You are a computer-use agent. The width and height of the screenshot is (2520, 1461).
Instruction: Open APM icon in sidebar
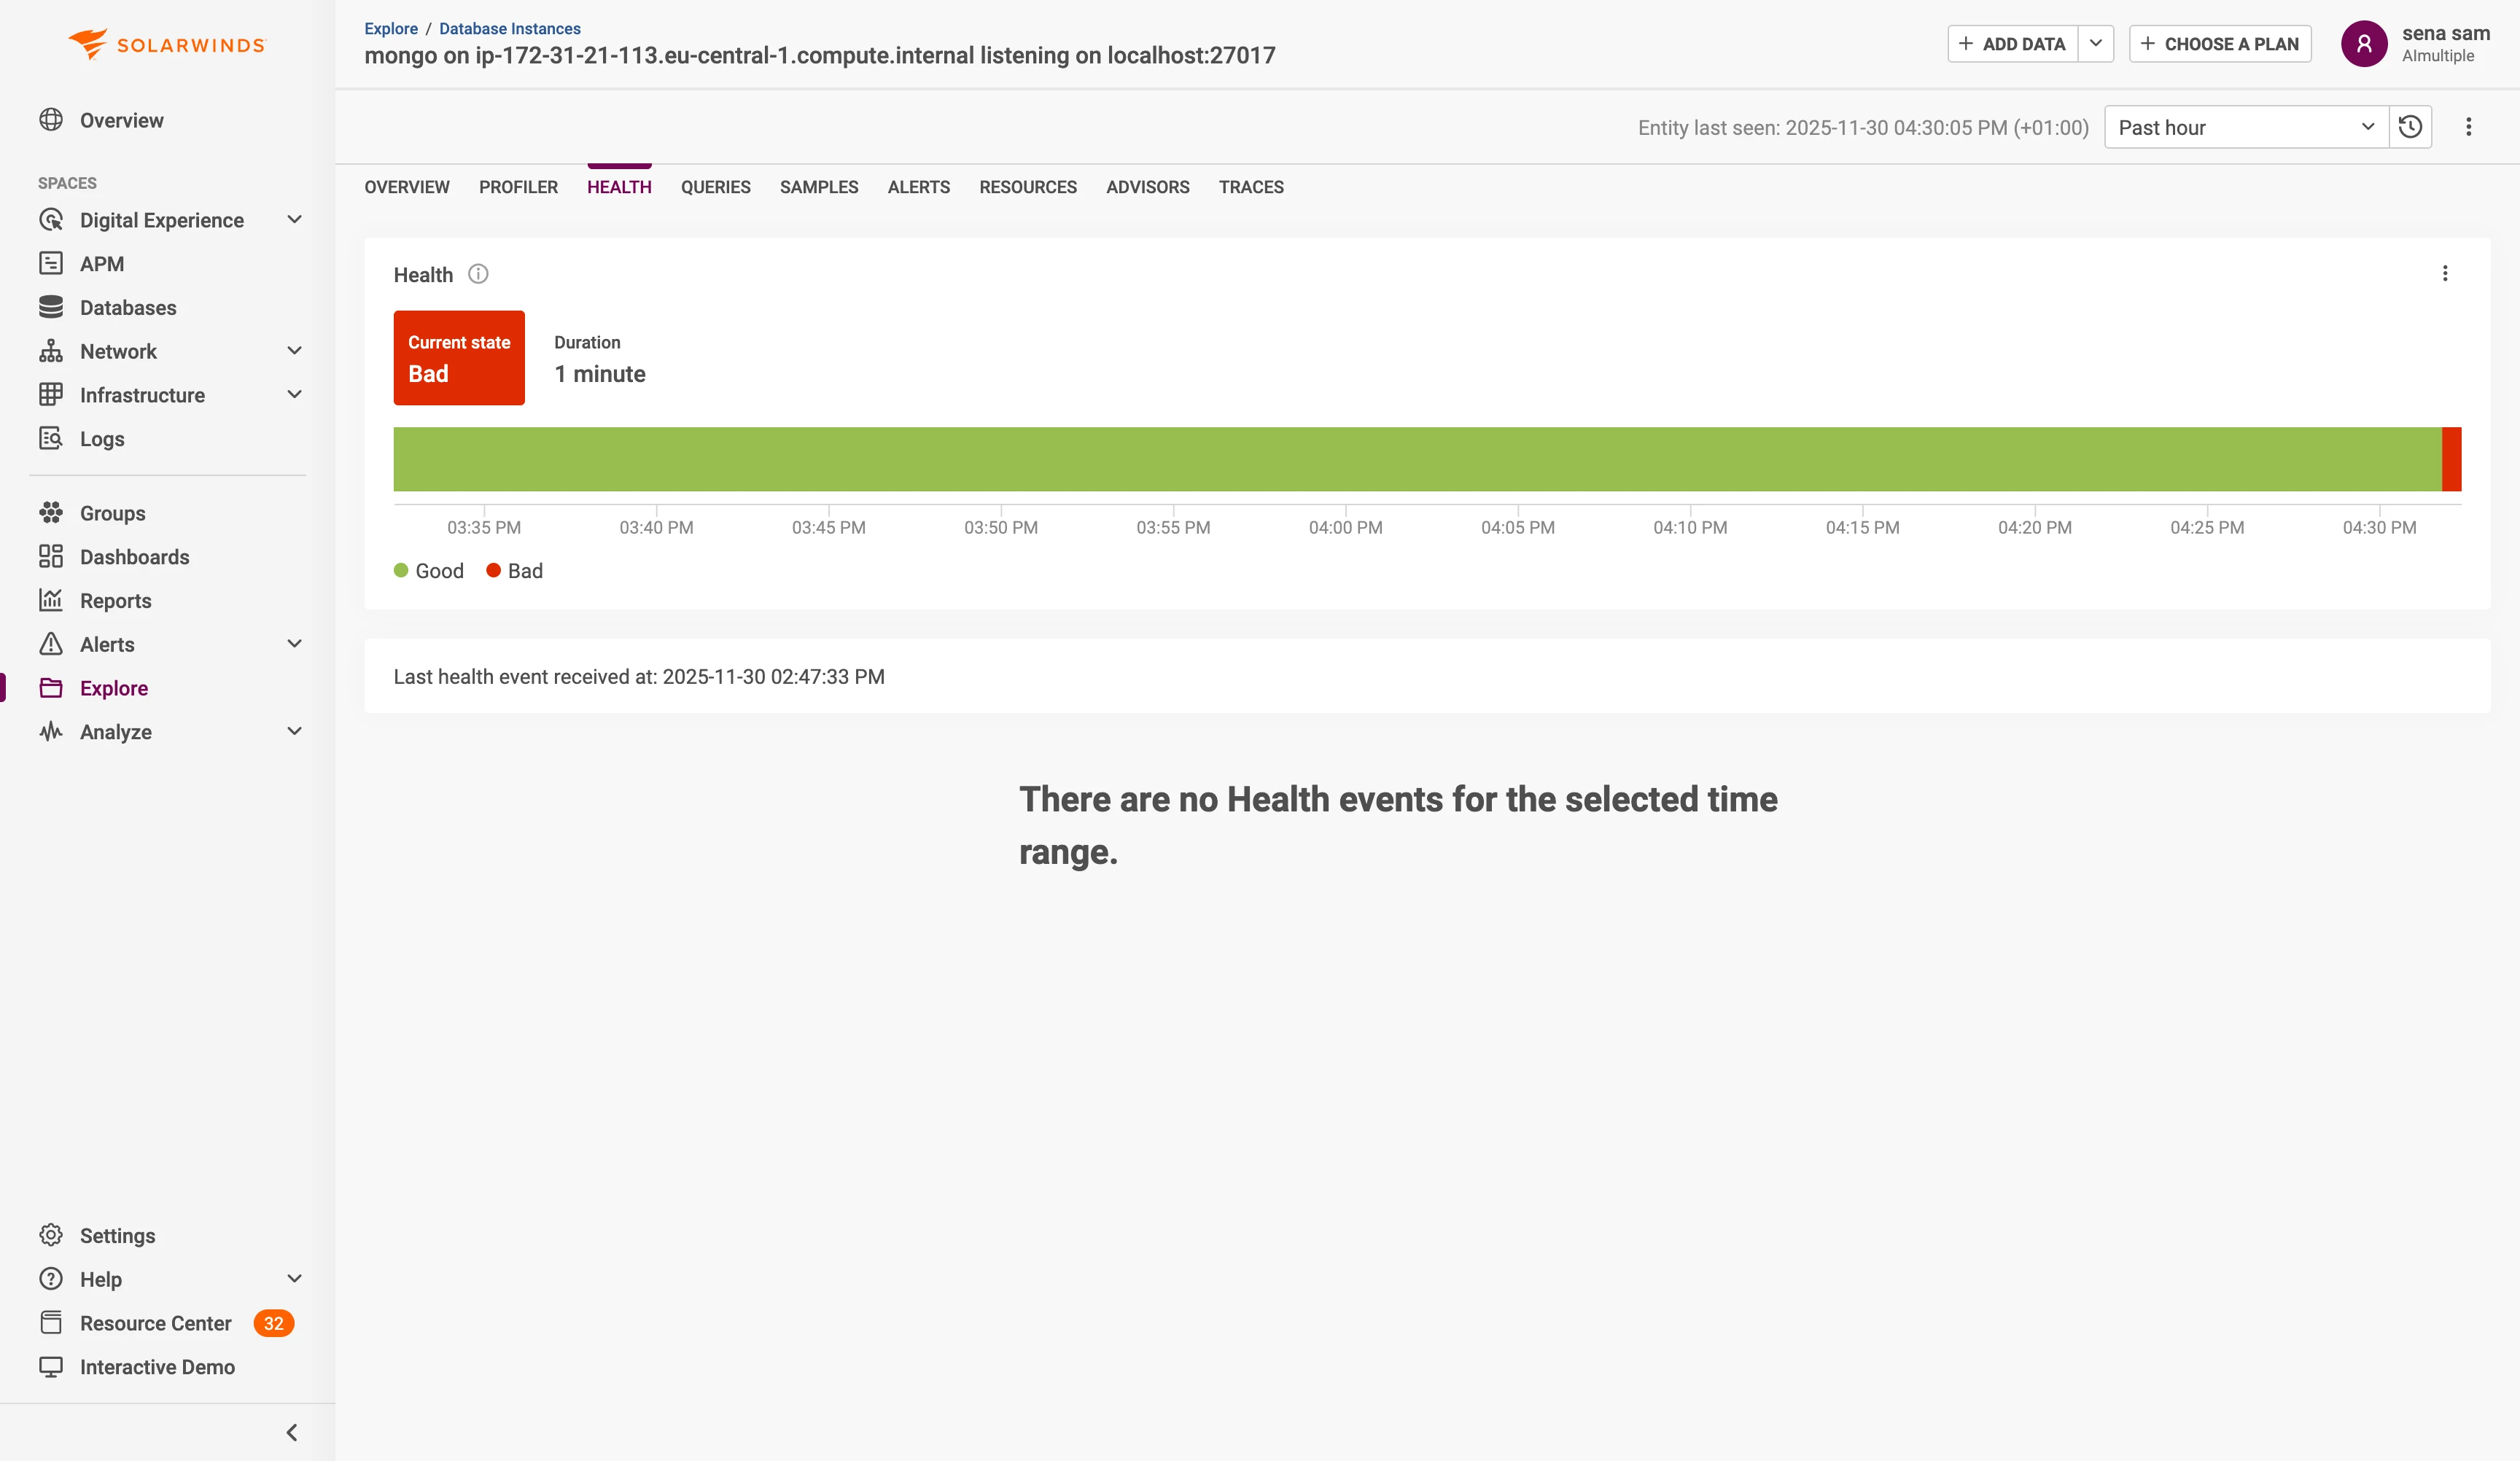pos(51,263)
